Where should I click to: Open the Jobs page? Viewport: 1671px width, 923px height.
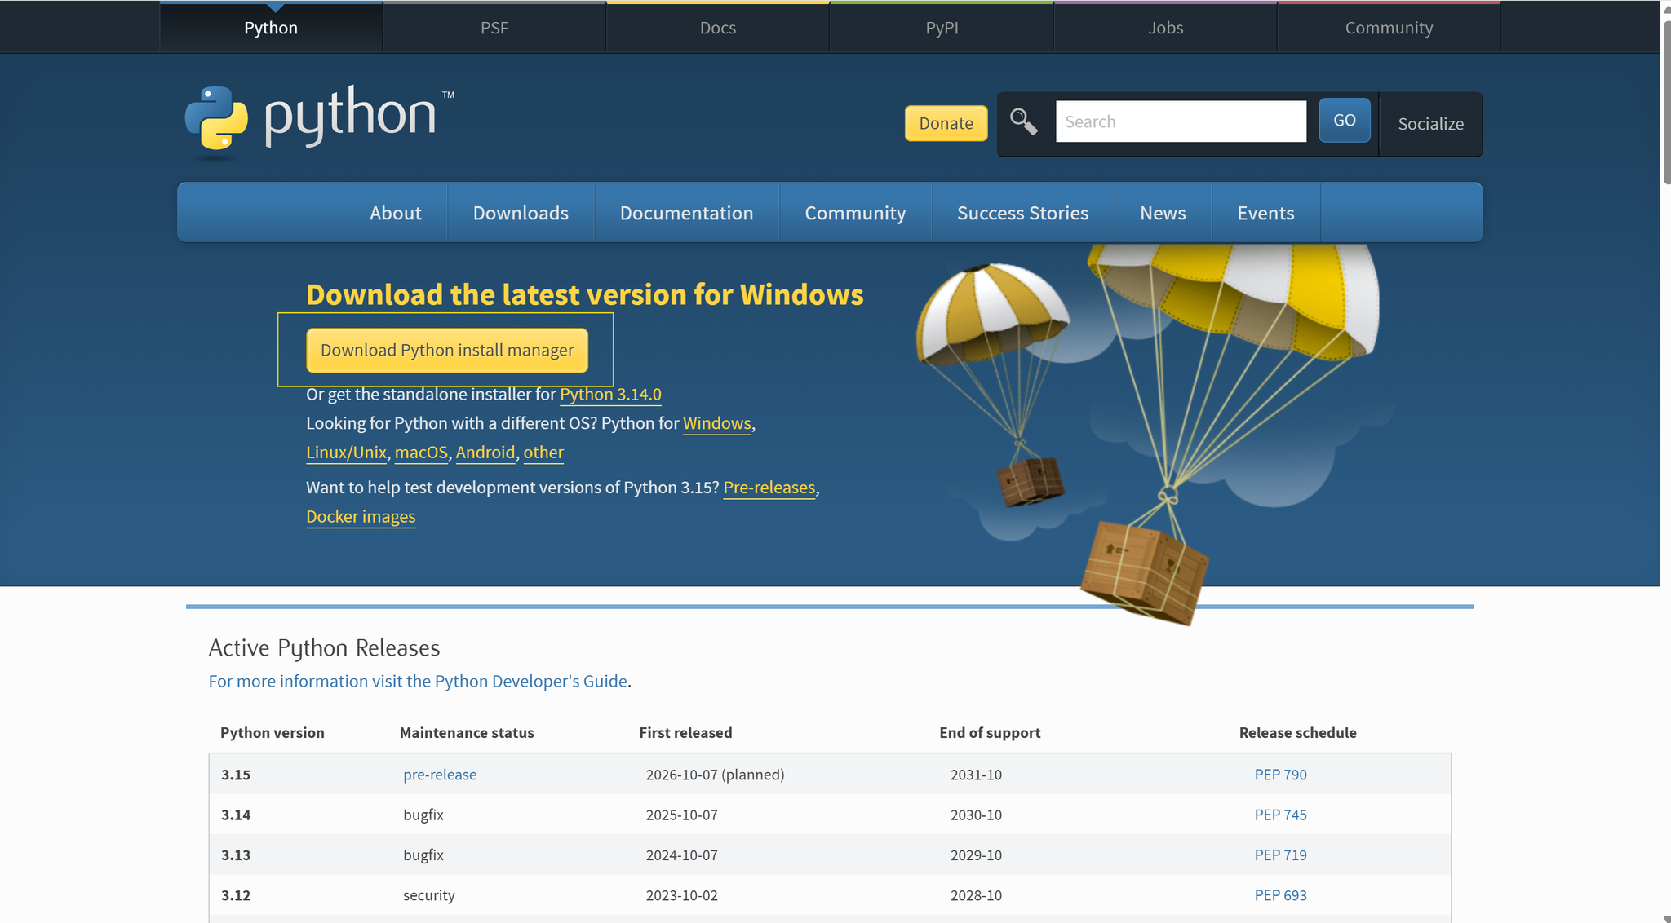[1165, 27]
